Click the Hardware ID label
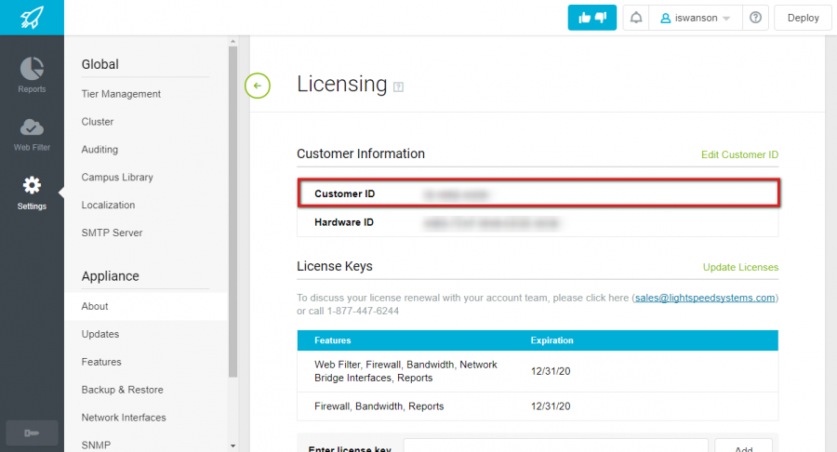This screenshot has height=452, width=837. [x=344, y=222]
